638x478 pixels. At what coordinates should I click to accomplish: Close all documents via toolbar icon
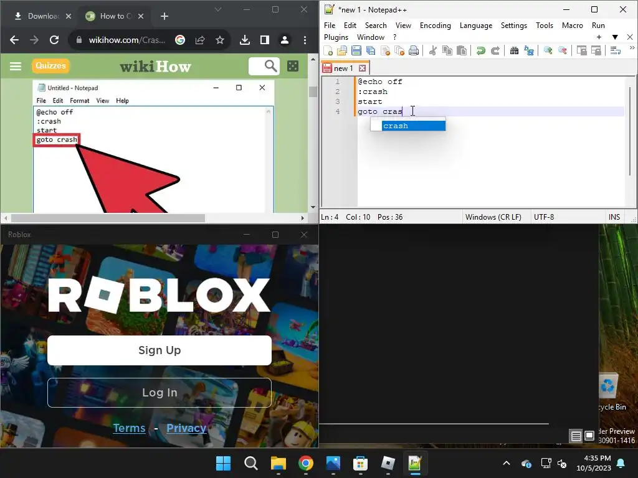pos(399,51)
